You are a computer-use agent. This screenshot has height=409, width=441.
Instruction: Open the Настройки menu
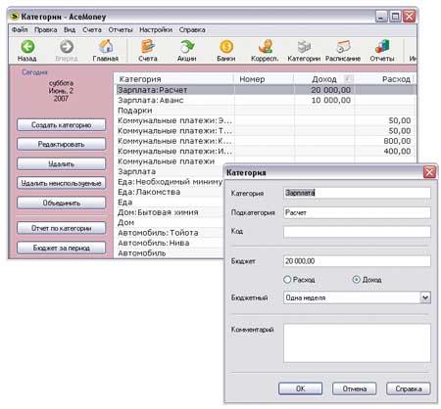point(156,30)
